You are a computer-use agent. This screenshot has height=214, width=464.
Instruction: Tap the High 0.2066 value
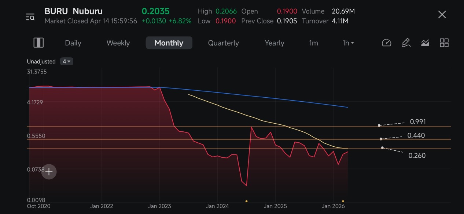point(226,11)
